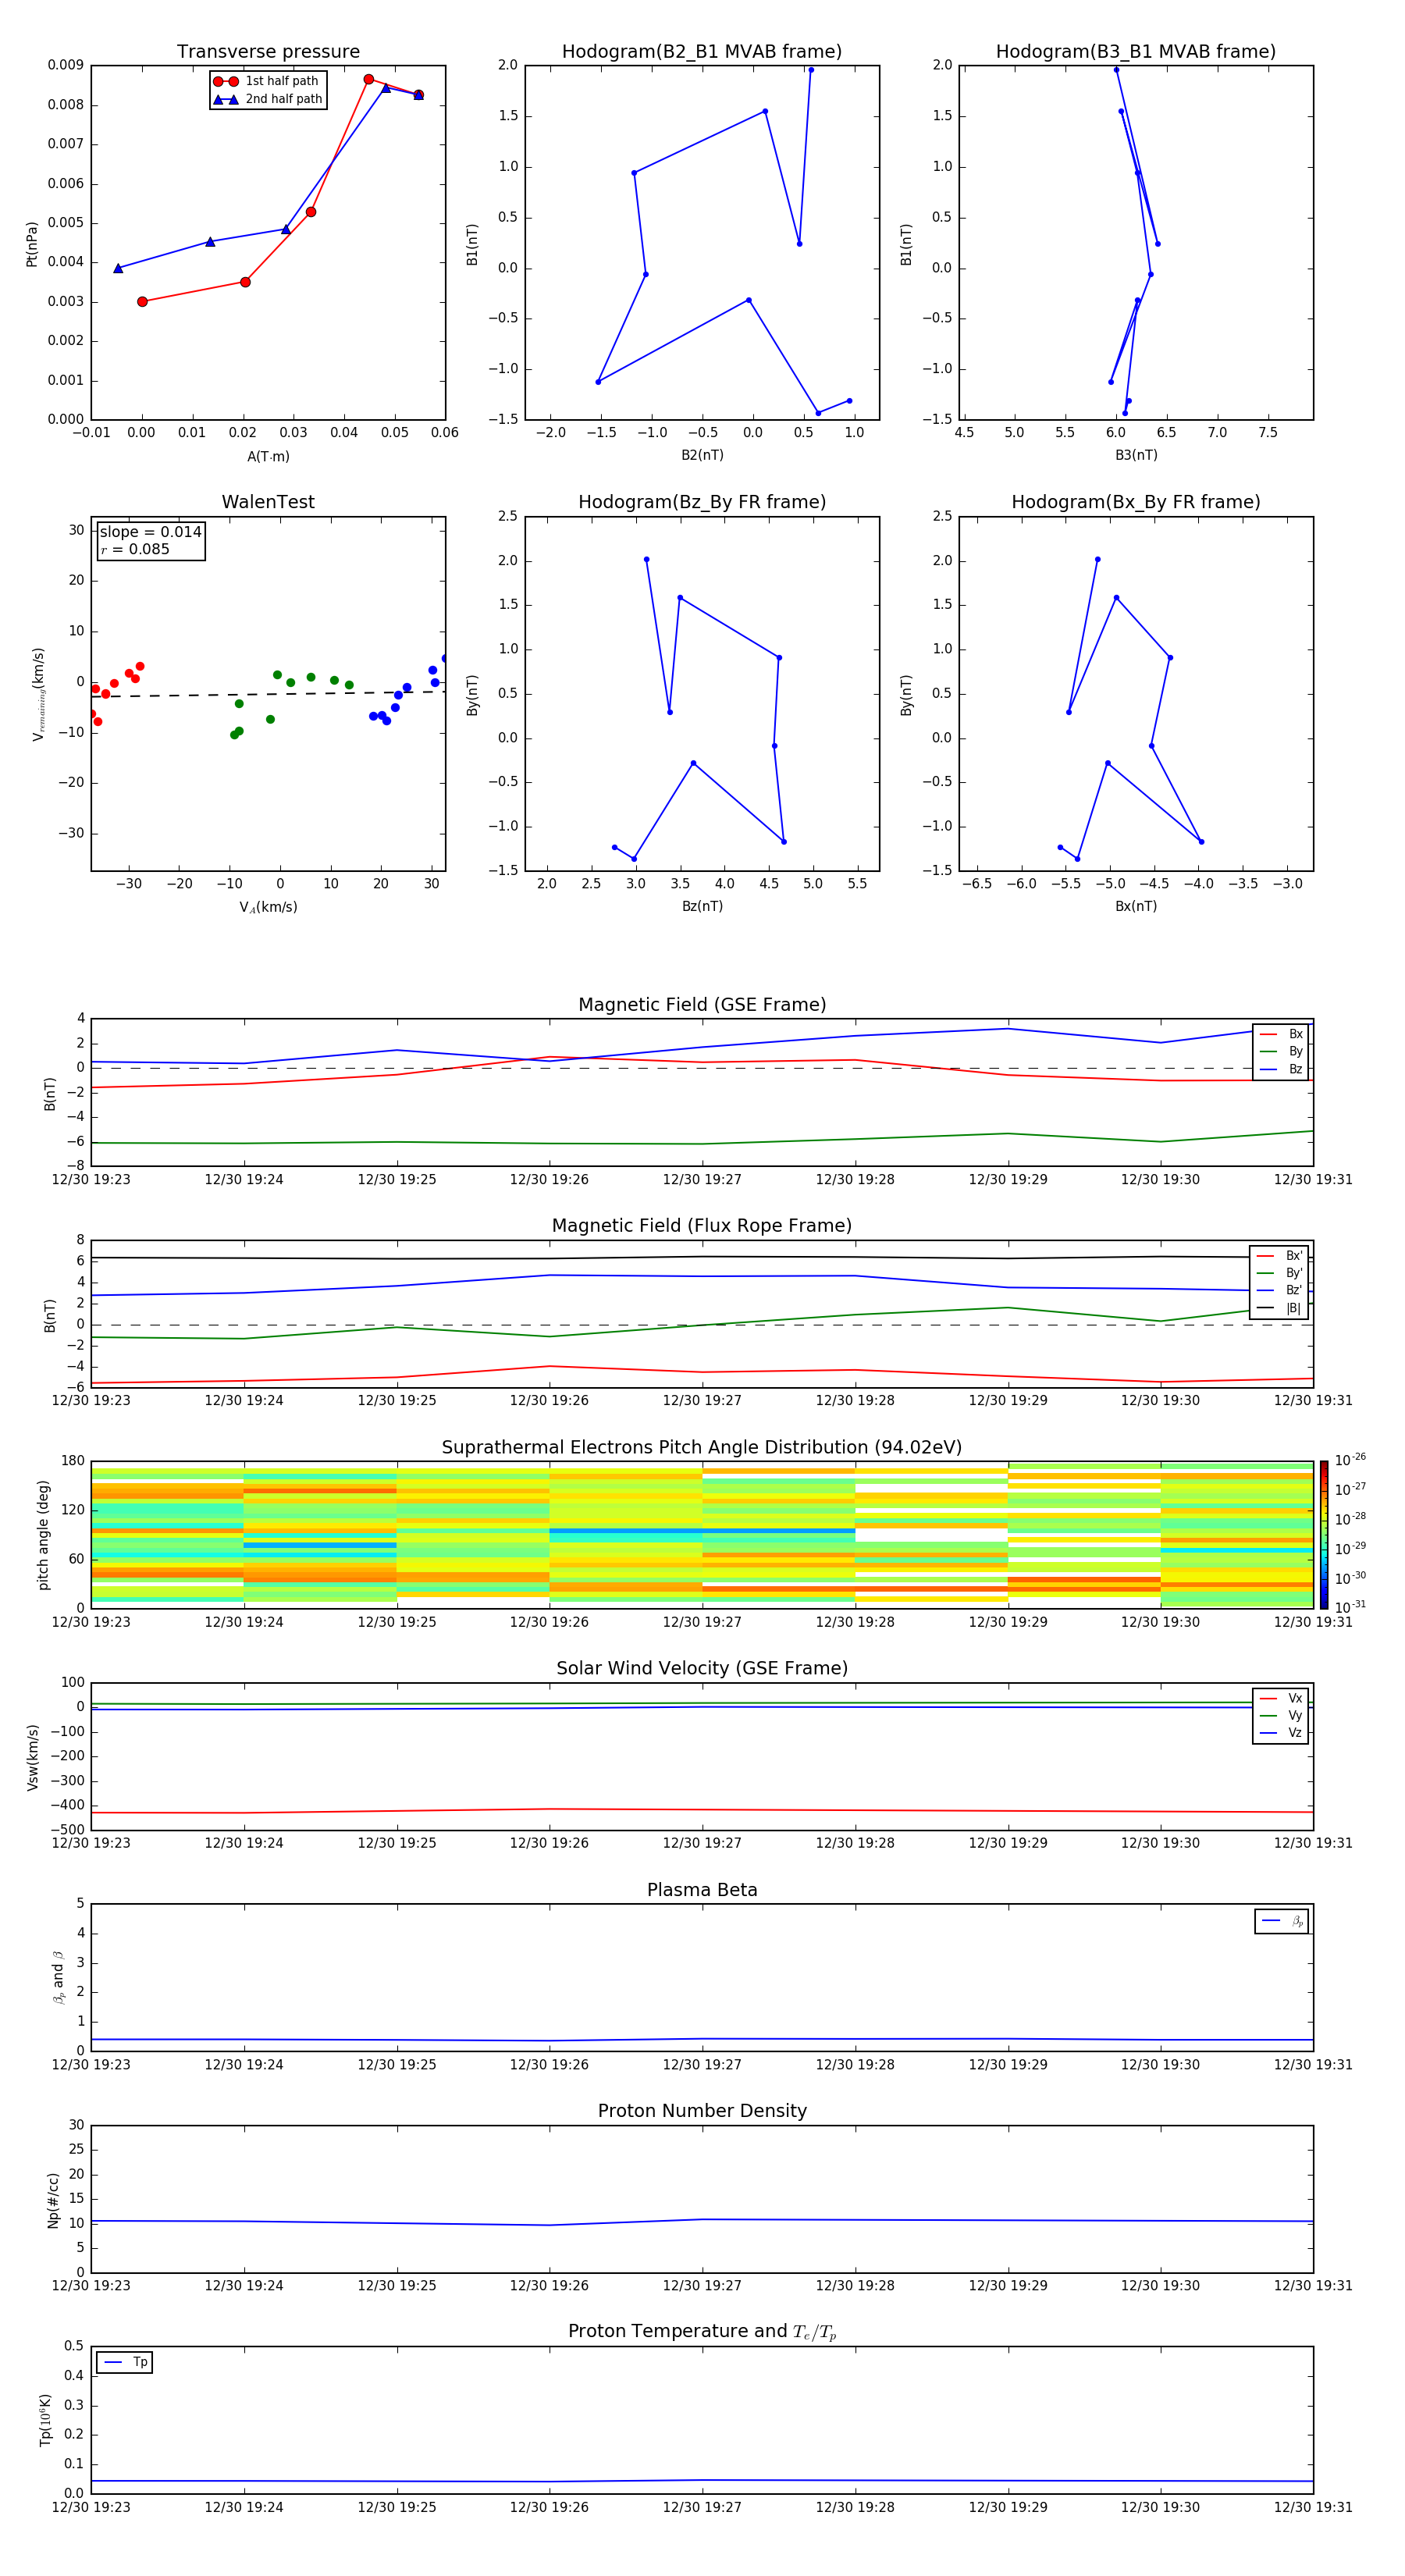This screenshot has width=1405, height=2576.
Task: Click 'Vz' in solar wind velocity legend
Action: coord(1282,1733)
